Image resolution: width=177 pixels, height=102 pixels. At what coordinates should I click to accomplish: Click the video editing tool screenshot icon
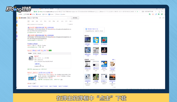point(96,64)
